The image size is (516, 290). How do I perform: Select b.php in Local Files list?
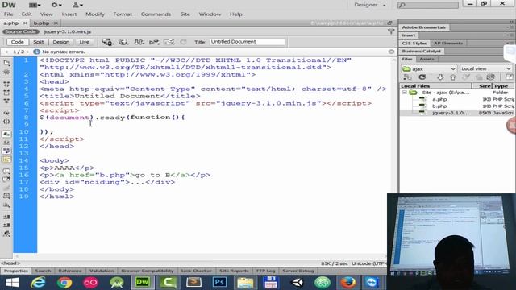coord(439,106)
